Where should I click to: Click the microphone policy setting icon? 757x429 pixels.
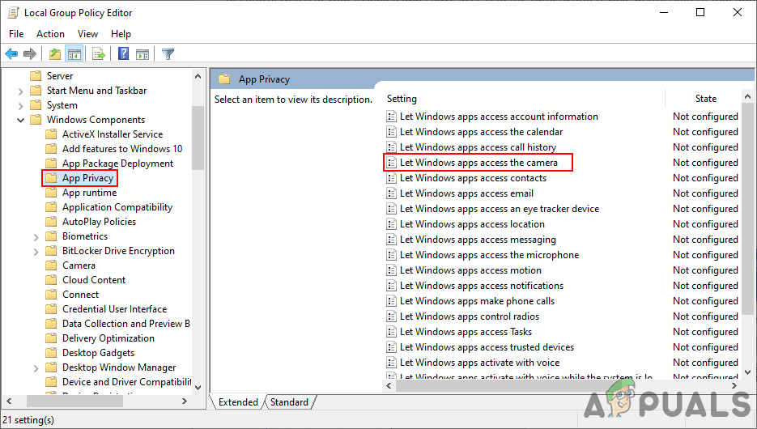tap(392, 255)
